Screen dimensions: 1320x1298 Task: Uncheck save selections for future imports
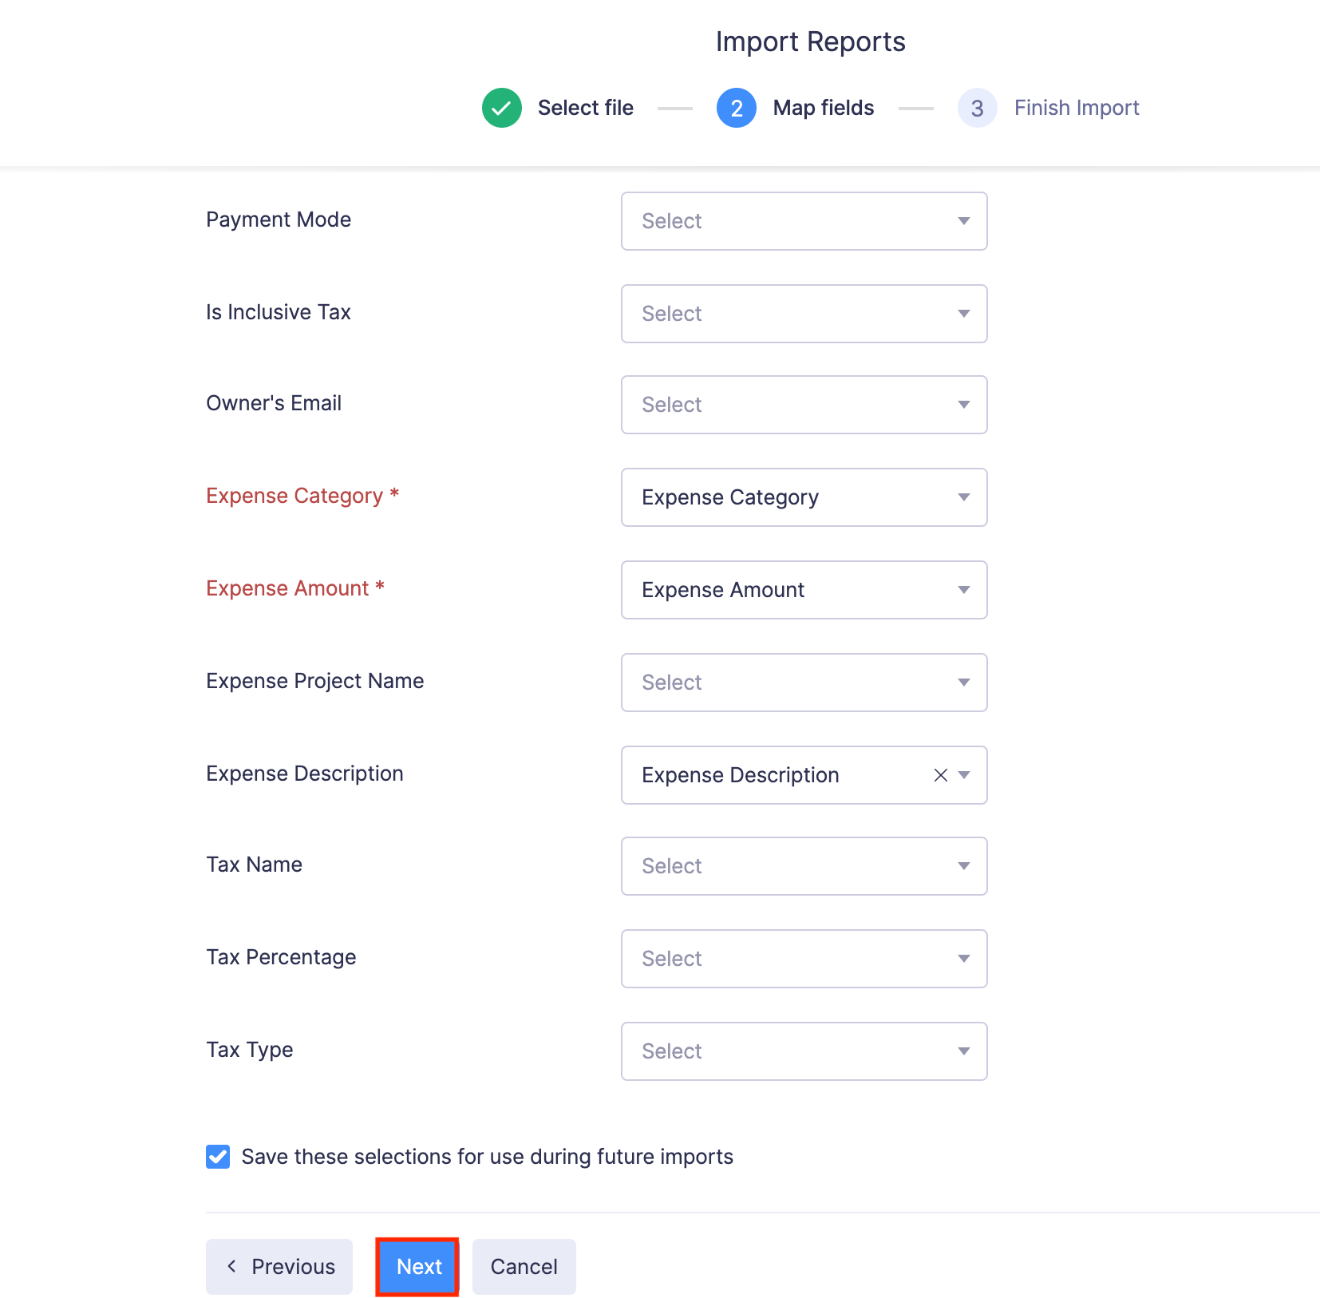click(x=217, y=1156)
